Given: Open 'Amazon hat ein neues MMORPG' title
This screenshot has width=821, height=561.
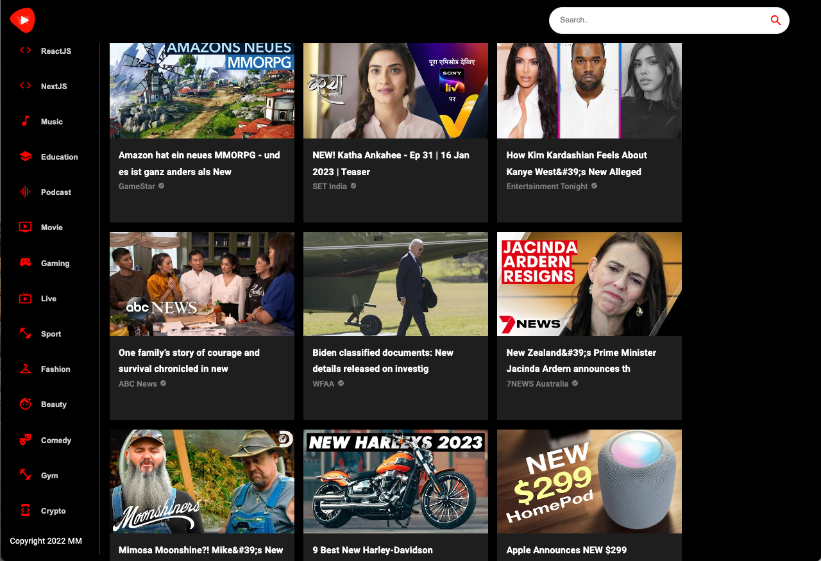Looking at the screenshot, I should tap(199, 163).
